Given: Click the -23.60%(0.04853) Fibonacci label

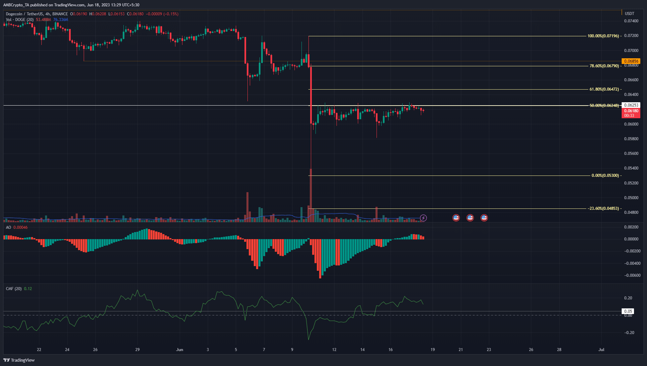Looking at the screenshot, I should 603,208.
